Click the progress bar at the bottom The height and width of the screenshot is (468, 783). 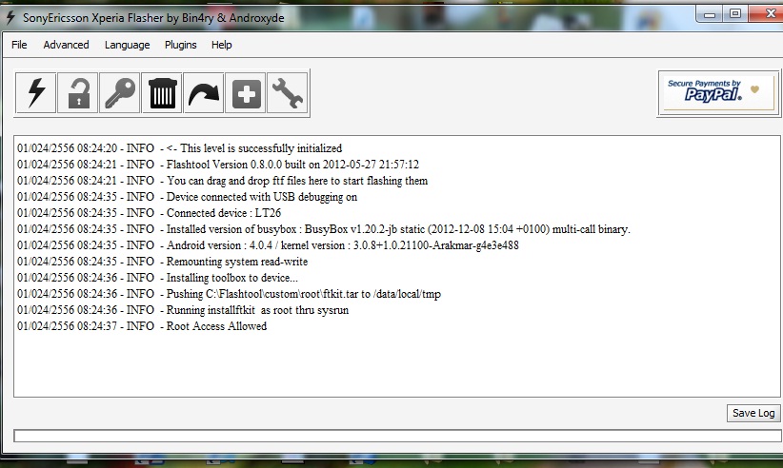[397, 436]
